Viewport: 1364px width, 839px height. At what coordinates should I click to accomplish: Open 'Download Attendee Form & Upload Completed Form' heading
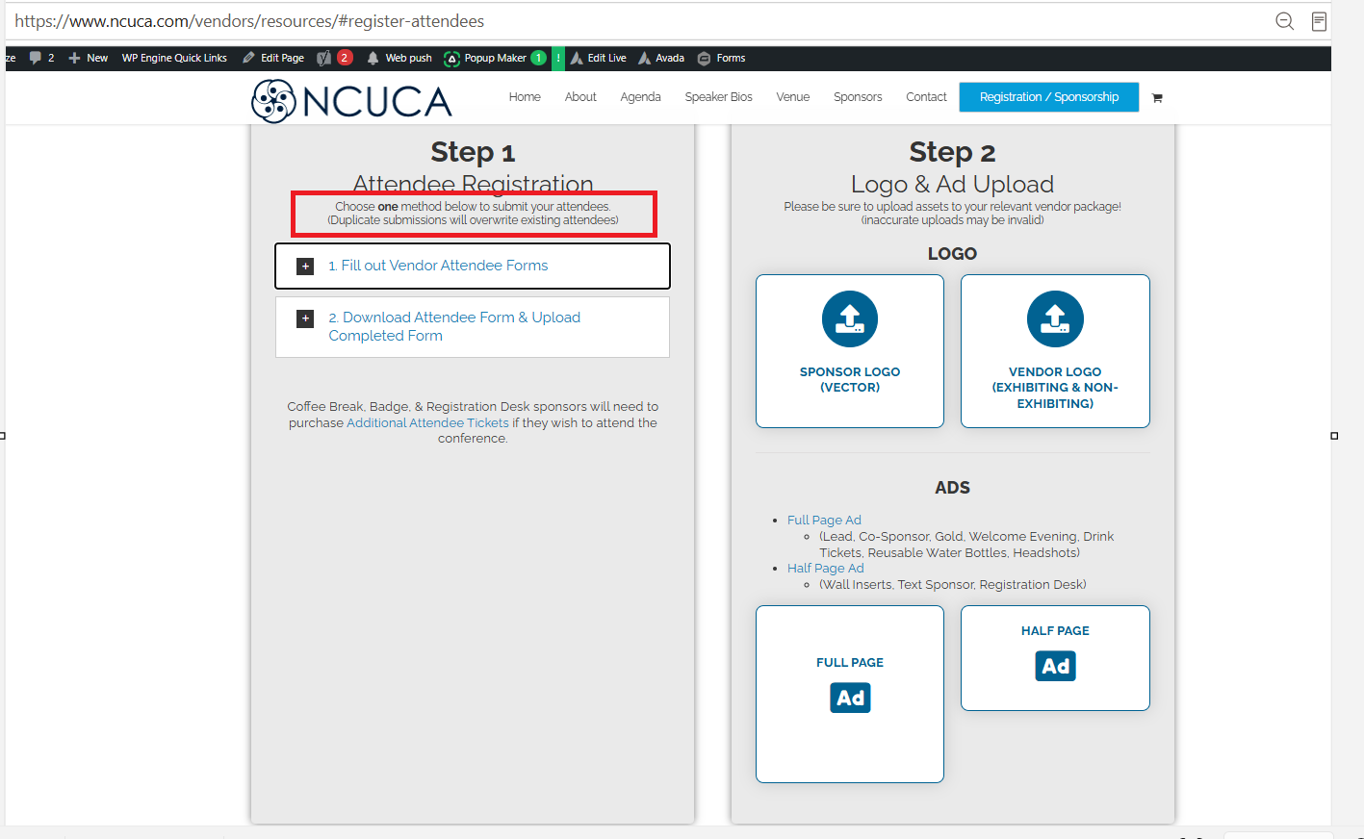pyautogui.click(x=454, y=326)
